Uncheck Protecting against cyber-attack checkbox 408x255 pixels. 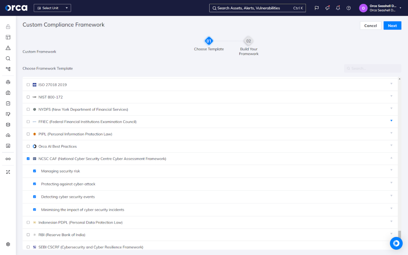[34, 184]
